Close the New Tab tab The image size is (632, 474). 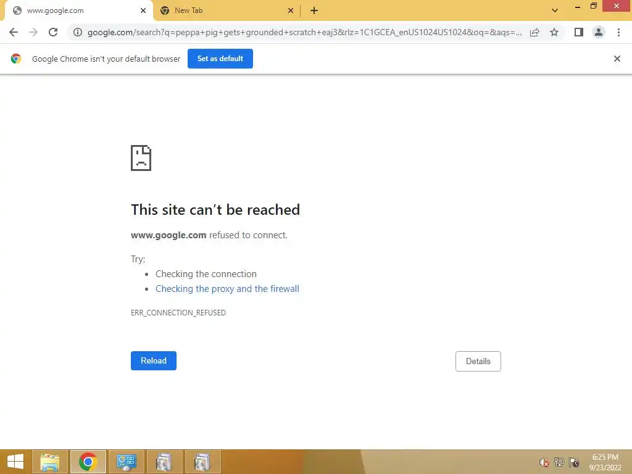point(291,10)
